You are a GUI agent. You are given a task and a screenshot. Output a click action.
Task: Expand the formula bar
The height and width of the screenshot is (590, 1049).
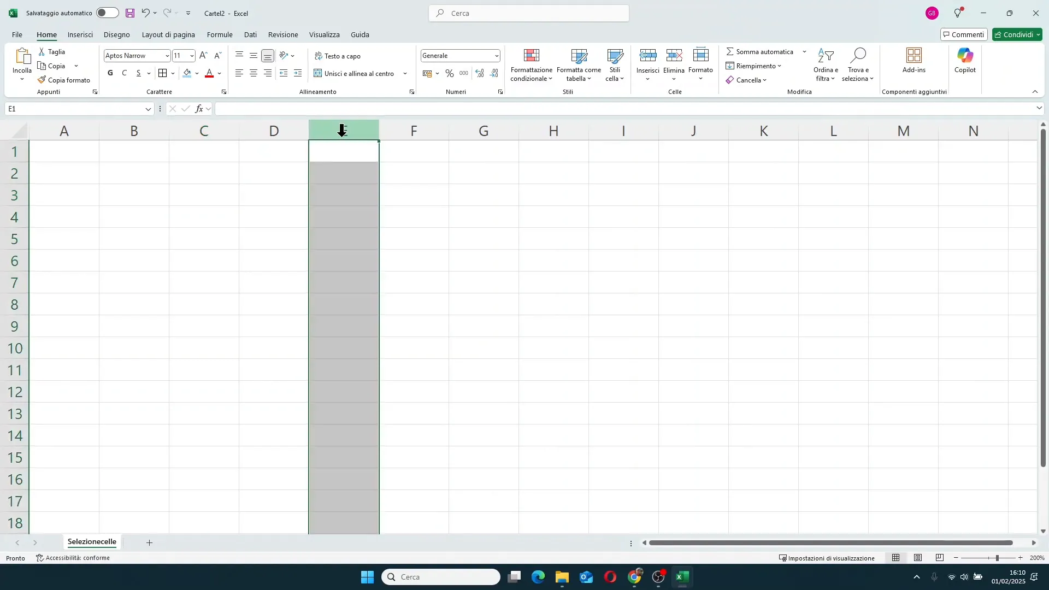[1039, 109]
